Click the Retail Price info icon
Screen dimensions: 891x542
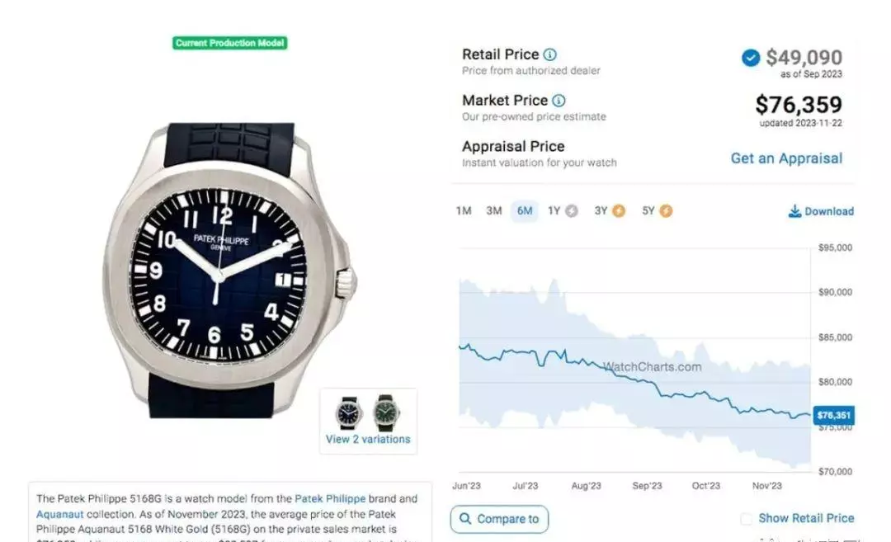550,54
